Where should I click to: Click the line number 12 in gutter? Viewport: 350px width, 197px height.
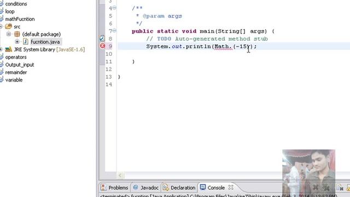pyautogui.click(x=109, y=69)
